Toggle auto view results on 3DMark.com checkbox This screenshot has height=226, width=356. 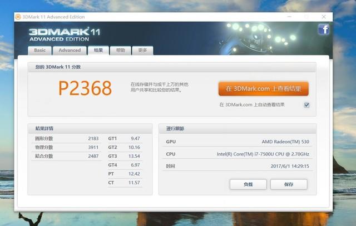click(306, 105)
